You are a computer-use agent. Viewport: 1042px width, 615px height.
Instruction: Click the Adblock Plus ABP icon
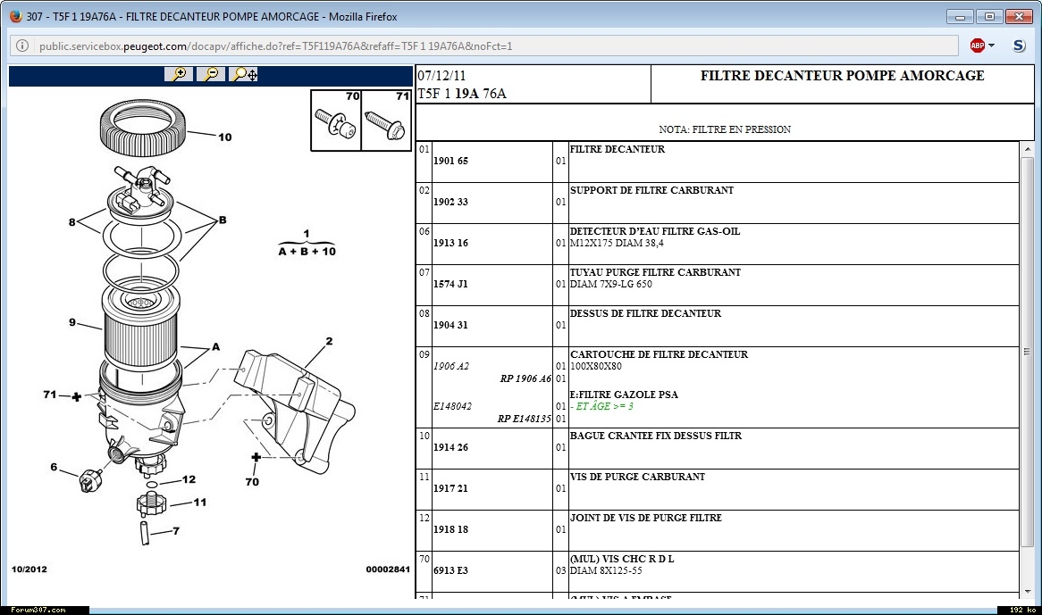978,46
